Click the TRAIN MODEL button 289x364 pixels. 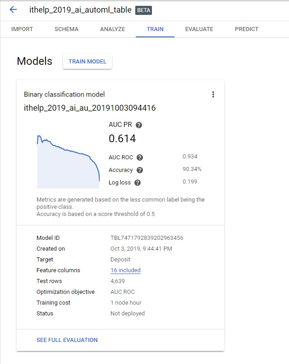point(87,62)
